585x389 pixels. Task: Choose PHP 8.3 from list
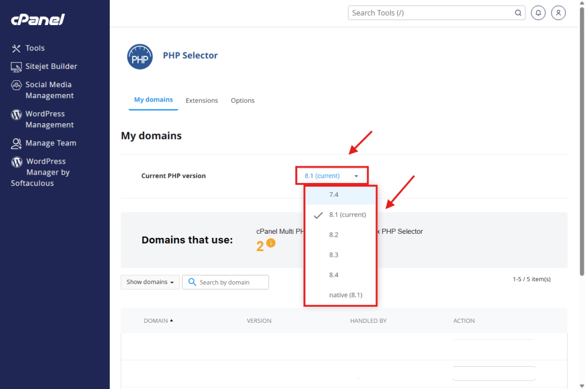click(x=334, y=255)
